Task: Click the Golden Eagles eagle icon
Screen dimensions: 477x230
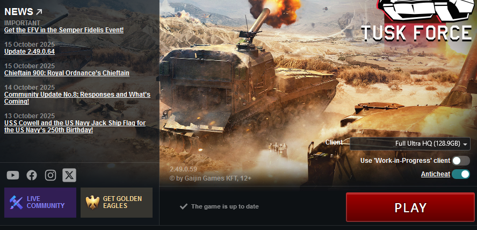Action: (x=92, y=202)
